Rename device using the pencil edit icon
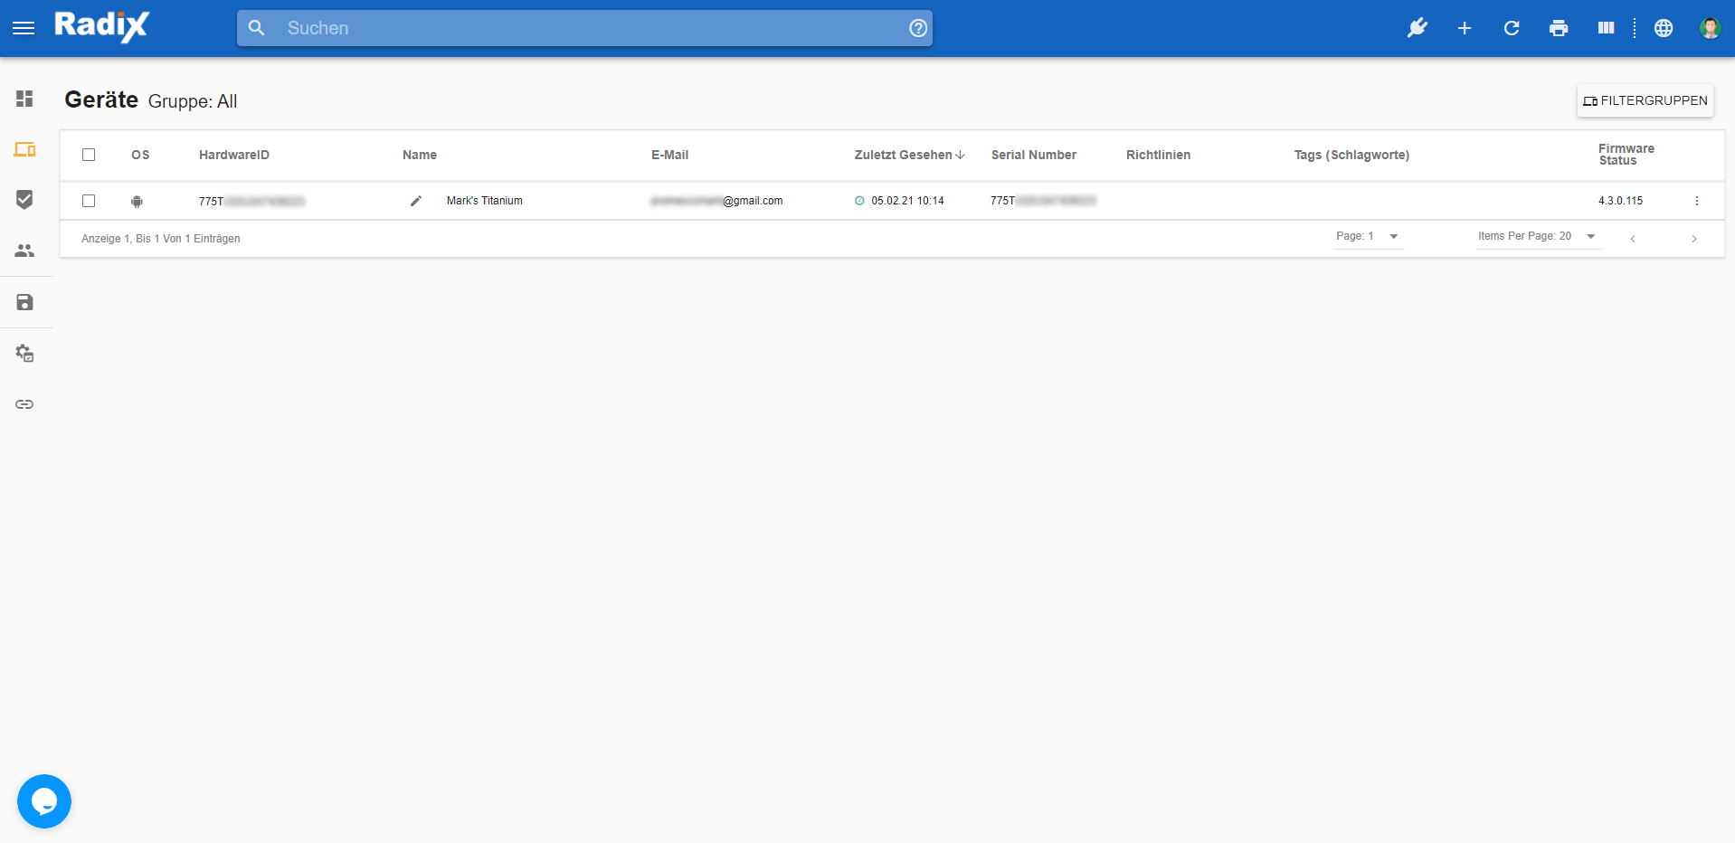This screenshot has width=1735, height=843. pyautogui.click(x=416, y=201)
